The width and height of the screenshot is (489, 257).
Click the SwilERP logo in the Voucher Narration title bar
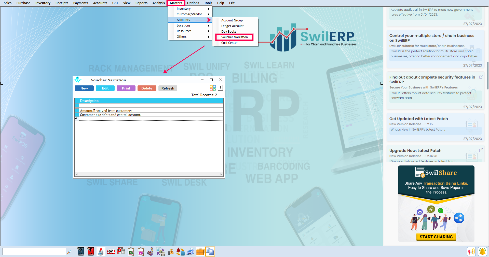[x=78, y=80]
